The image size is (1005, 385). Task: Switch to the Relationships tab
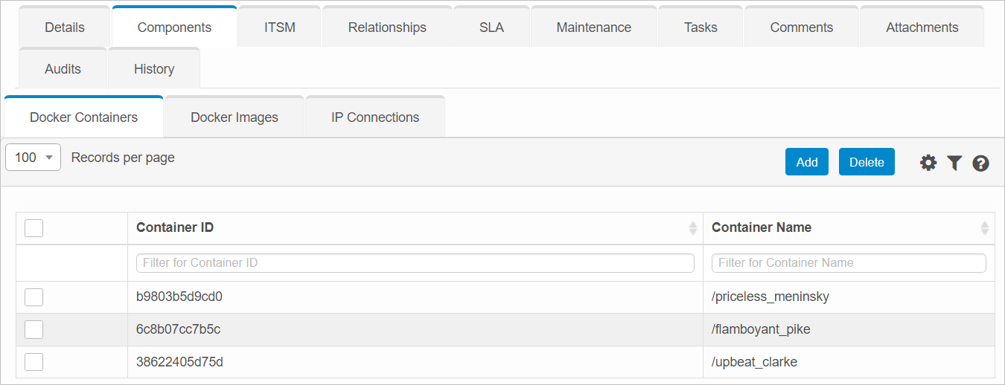pos(387,27)
